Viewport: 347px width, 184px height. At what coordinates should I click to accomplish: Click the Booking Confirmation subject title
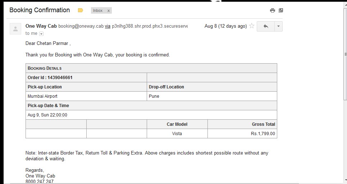40,10
